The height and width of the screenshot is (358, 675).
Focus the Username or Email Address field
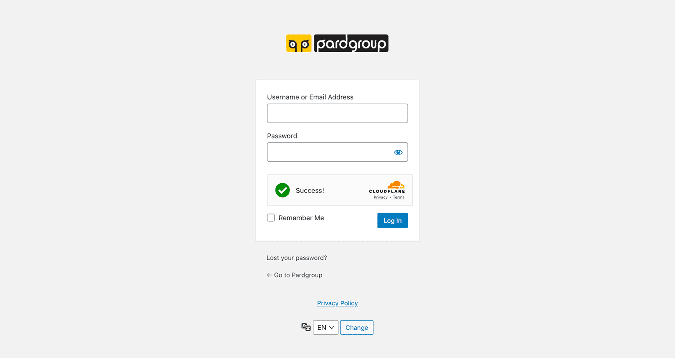337,113
